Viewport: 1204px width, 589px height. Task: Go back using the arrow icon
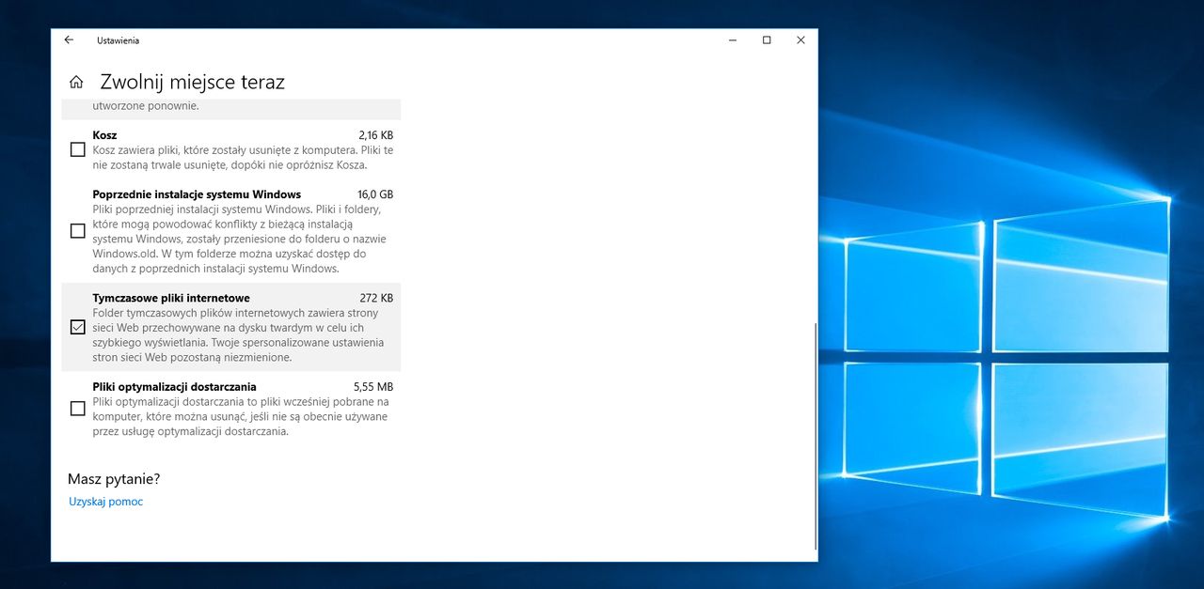pos(69,40)
